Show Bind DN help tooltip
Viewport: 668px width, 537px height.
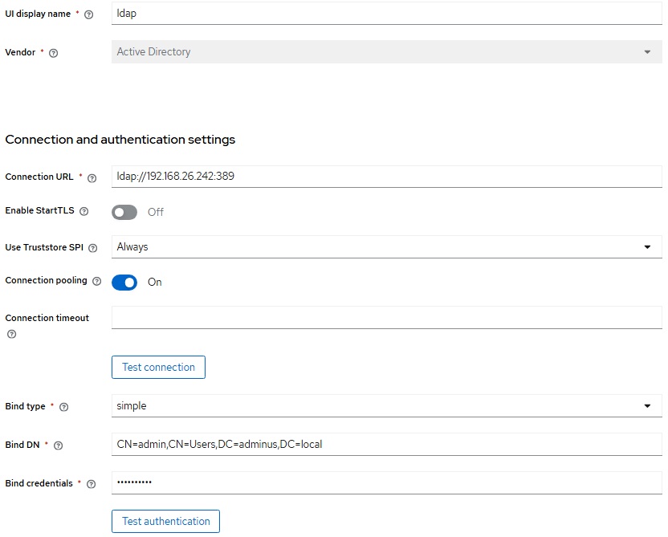tap(59, 445)
